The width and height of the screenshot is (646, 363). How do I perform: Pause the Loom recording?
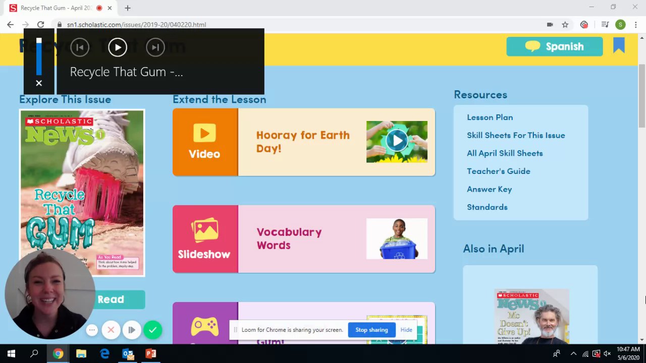click(131, 330)
